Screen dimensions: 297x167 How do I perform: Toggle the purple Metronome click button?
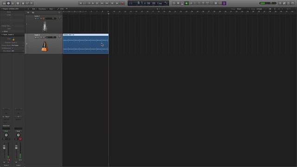pos(224,3)
